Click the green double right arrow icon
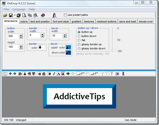 pyautogui.click(x=68, y=74)
